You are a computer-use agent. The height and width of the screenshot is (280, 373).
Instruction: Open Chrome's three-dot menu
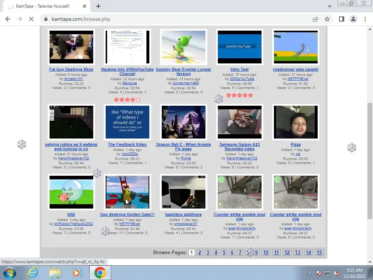[x=365, y=19]
